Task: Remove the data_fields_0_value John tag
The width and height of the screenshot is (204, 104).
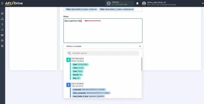Action: 96,9
